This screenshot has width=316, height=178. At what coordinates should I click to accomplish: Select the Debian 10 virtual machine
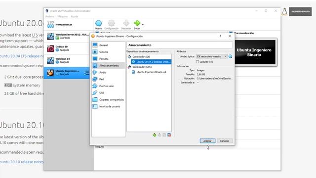[x=67, y=48]
